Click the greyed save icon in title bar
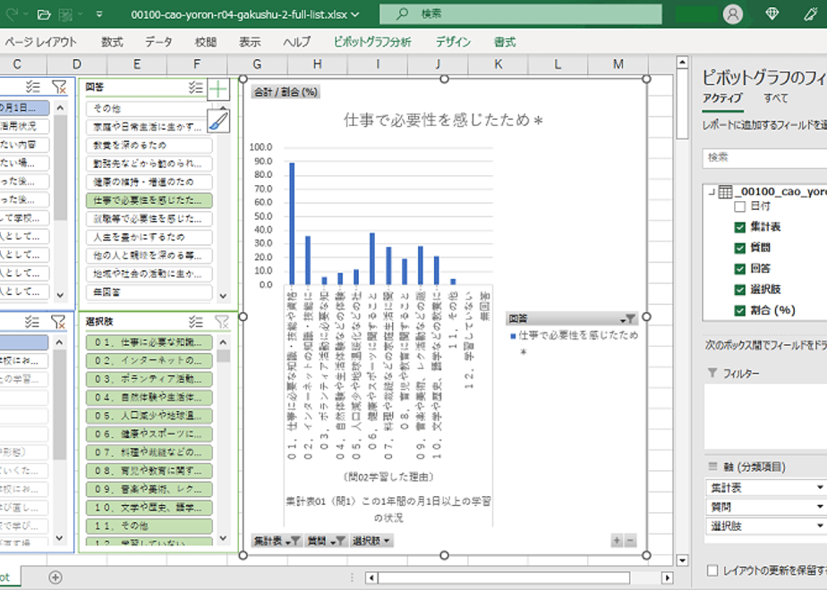This screenshot has width=827, height=590. coord(65,14)
